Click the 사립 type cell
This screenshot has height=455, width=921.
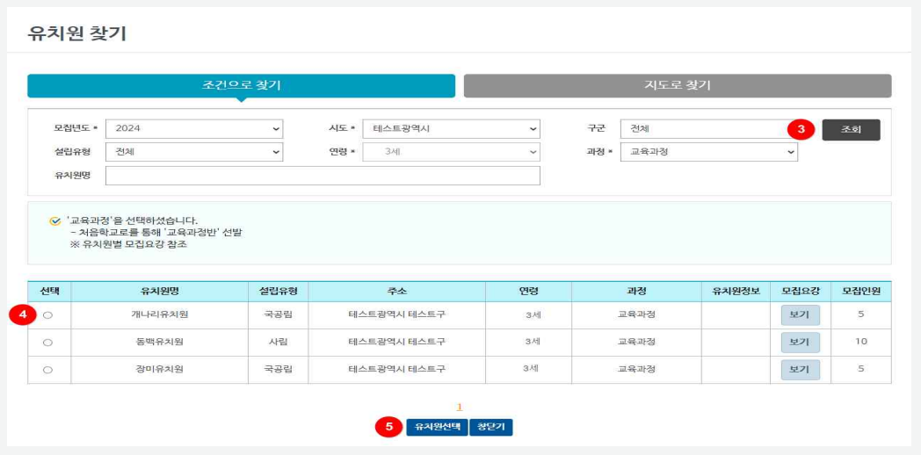pos(279,342)
